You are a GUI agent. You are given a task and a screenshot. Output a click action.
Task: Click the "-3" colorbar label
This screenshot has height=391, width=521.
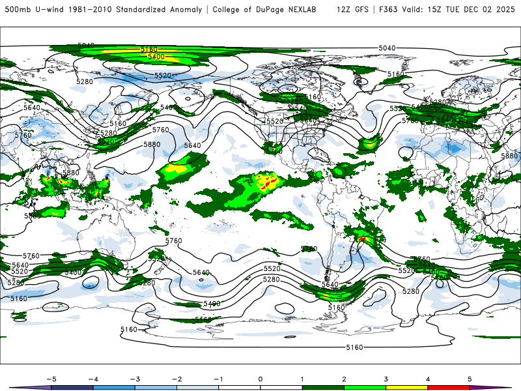coord(135,379)
